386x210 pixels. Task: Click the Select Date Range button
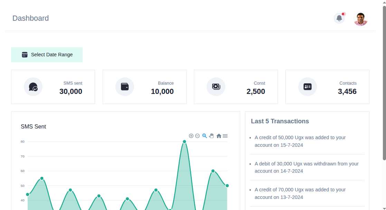(x=47, y=55)
